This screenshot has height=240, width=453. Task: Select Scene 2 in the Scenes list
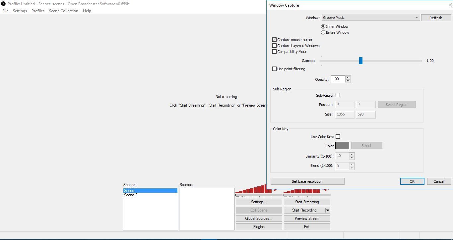(130, 195)
